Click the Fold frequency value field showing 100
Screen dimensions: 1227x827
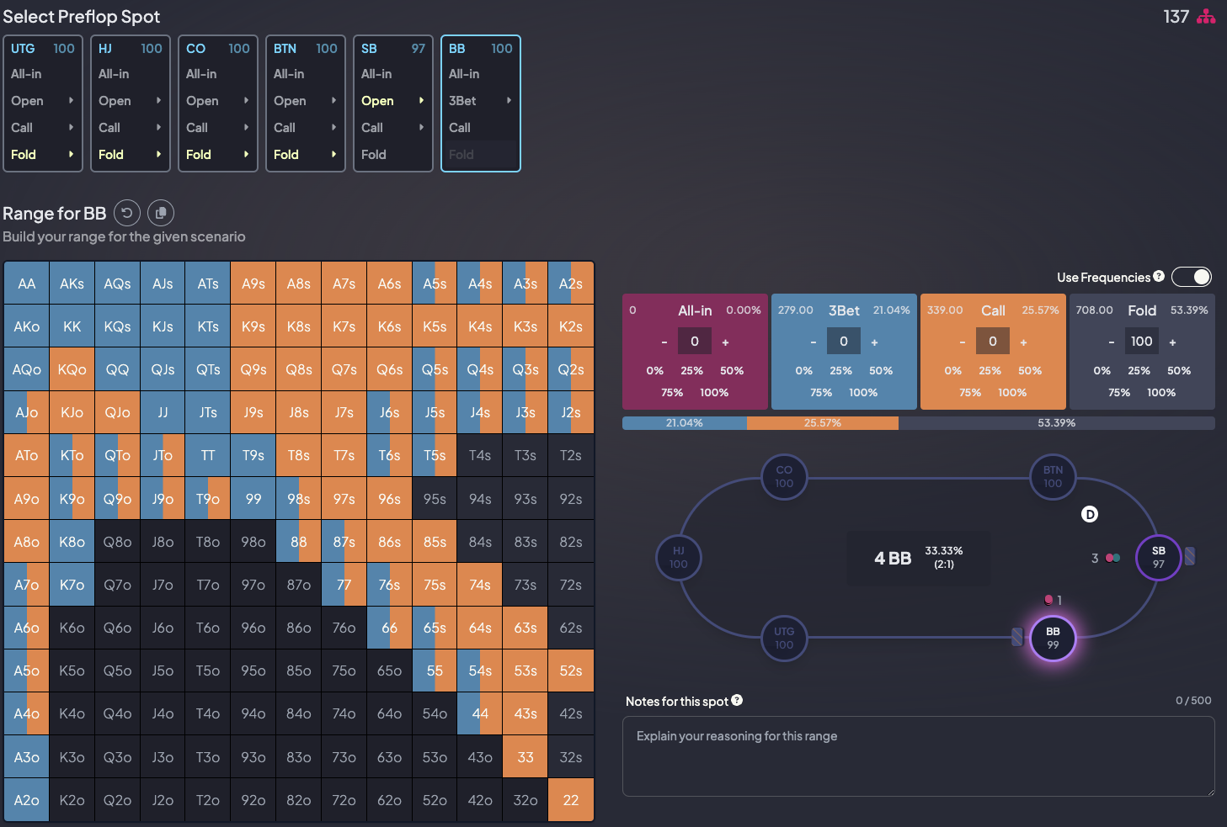click(x=1142, y=342)
